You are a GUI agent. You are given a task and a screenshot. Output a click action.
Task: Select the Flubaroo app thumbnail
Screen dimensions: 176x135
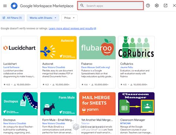(97, 48)
